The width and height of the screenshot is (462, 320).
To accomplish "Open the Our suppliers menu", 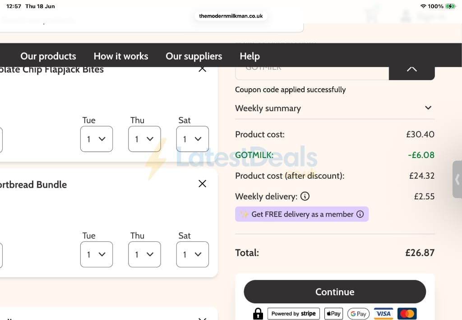I will [x=194, y=56].
